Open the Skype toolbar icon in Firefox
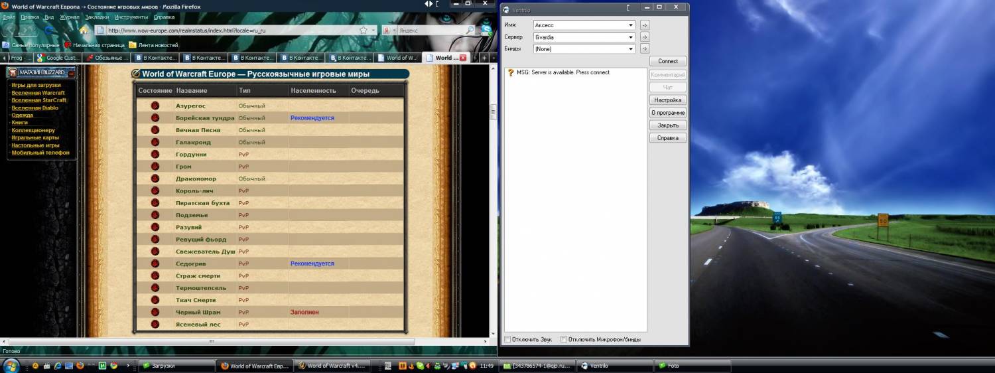 click(486, 30)
